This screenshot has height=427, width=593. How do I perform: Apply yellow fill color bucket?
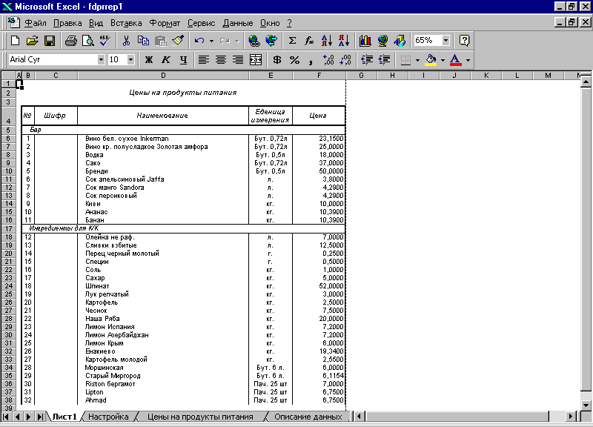click(431, 60)
